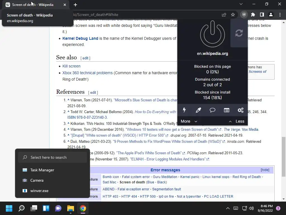Open File Explorer from taskbar
This screenshot has width=286, height=215.
(x=71, y=208)
